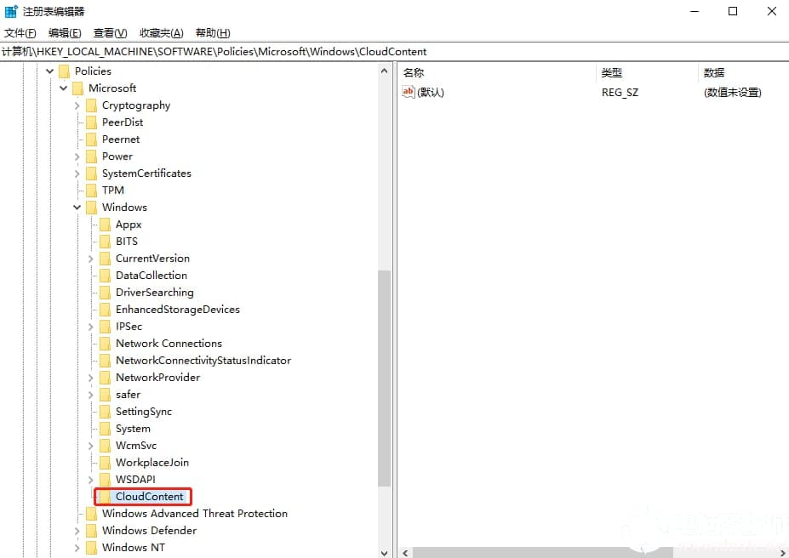Click the EnhancedStorageDevices folder icon
Screen dimensions: 789x558
click(105, 310)
